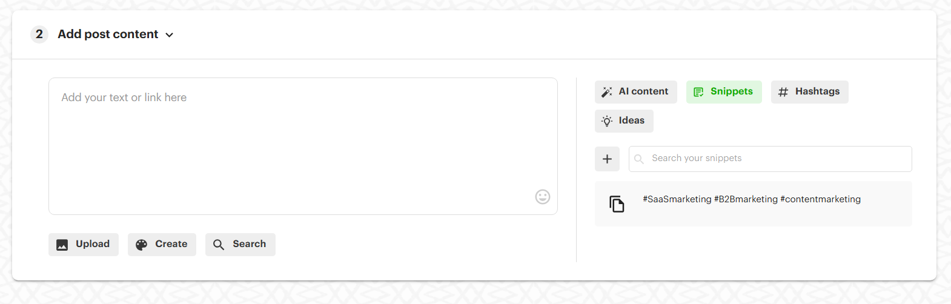This screenshot has width=951, height=304.
Task: Click the copy icon on the hashtag snippet
Action: click(617, 204)
